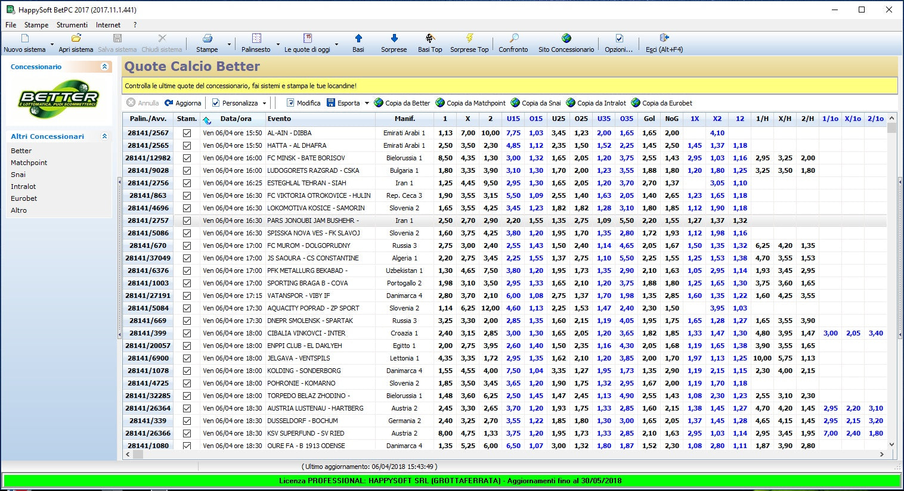Image resolution: width=904 pixels, height=491 pixels.
Task: Uncheck the AL-AIN - DIBBA row checkbox
Action: [187, 133]
